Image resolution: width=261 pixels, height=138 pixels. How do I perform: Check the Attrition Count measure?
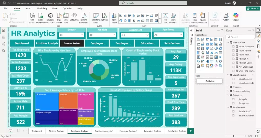tap(233, 63)
